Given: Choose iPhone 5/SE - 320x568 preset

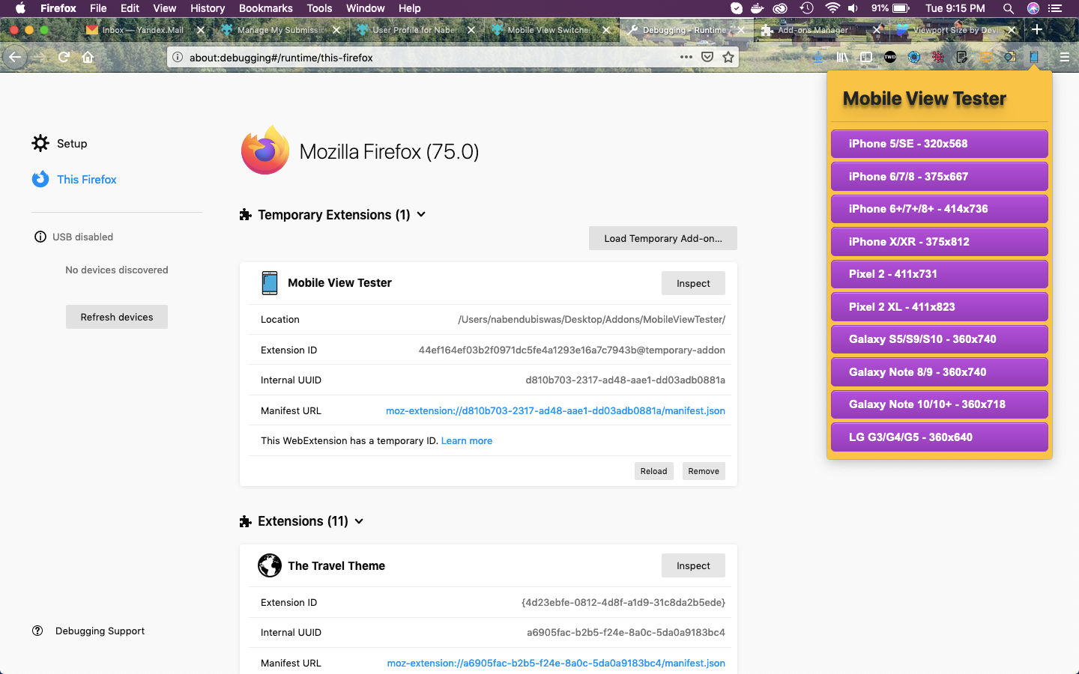Looking at the screenshot, I should point(940,144).
